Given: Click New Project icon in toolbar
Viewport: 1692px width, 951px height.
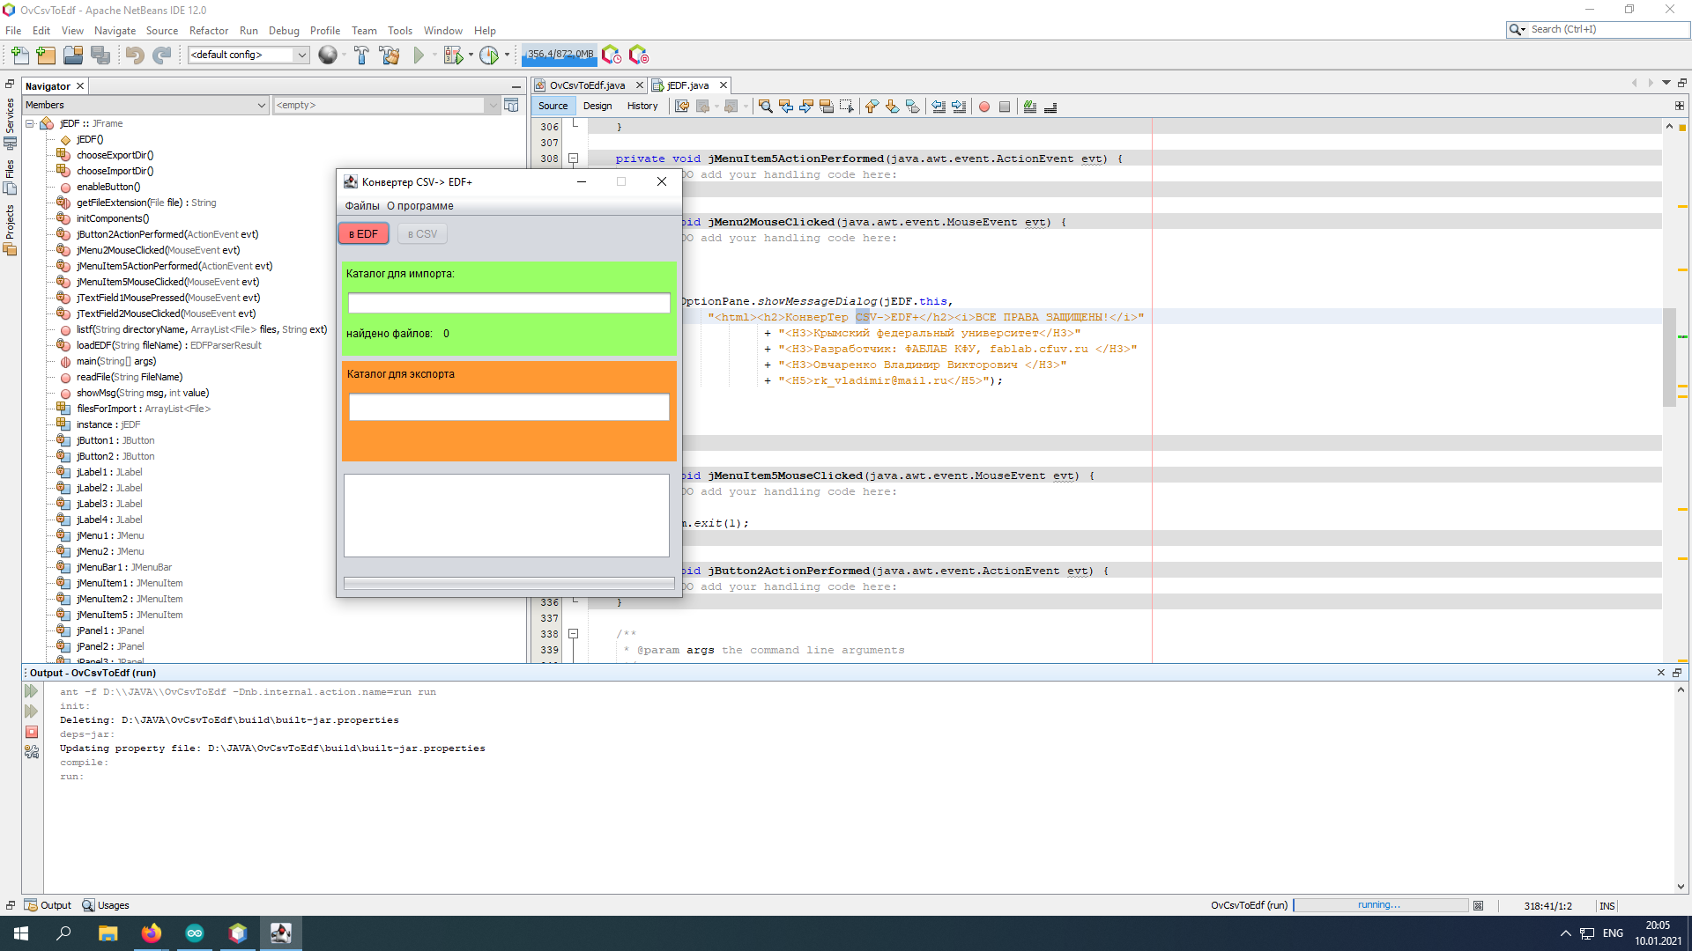Looking at the screenshot, I should (x=46, y=55).
